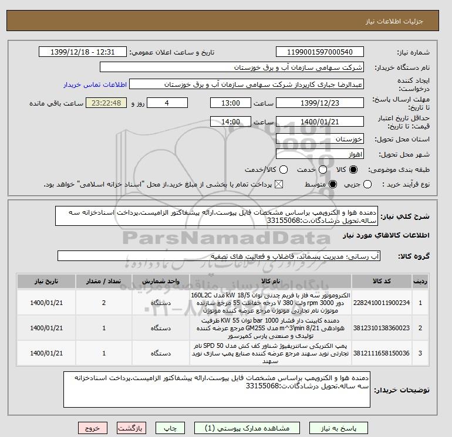452x437 pixels.
Task: Click product code 3812111658150036
Action: click(x=382, y=353)
